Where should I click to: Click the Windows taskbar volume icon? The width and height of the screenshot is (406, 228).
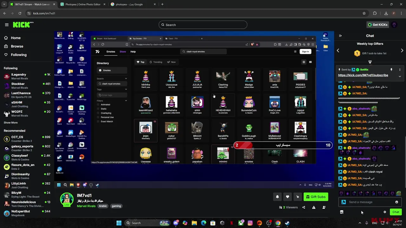(x=387, y=223)
